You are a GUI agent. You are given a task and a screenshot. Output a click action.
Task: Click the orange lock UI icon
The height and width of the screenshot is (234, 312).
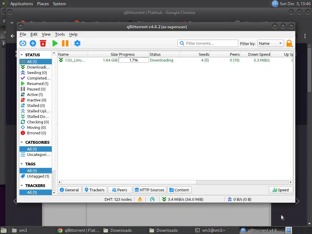pyautogui.click(x=289, y=43)
